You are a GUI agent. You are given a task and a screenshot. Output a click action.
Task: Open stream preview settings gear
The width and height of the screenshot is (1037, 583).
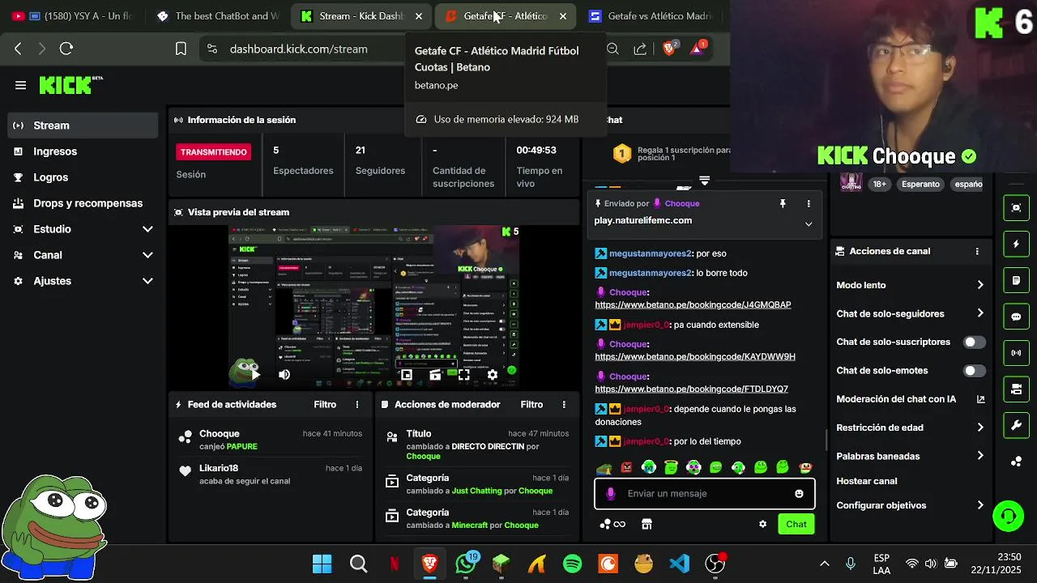[x=493, y=375]
